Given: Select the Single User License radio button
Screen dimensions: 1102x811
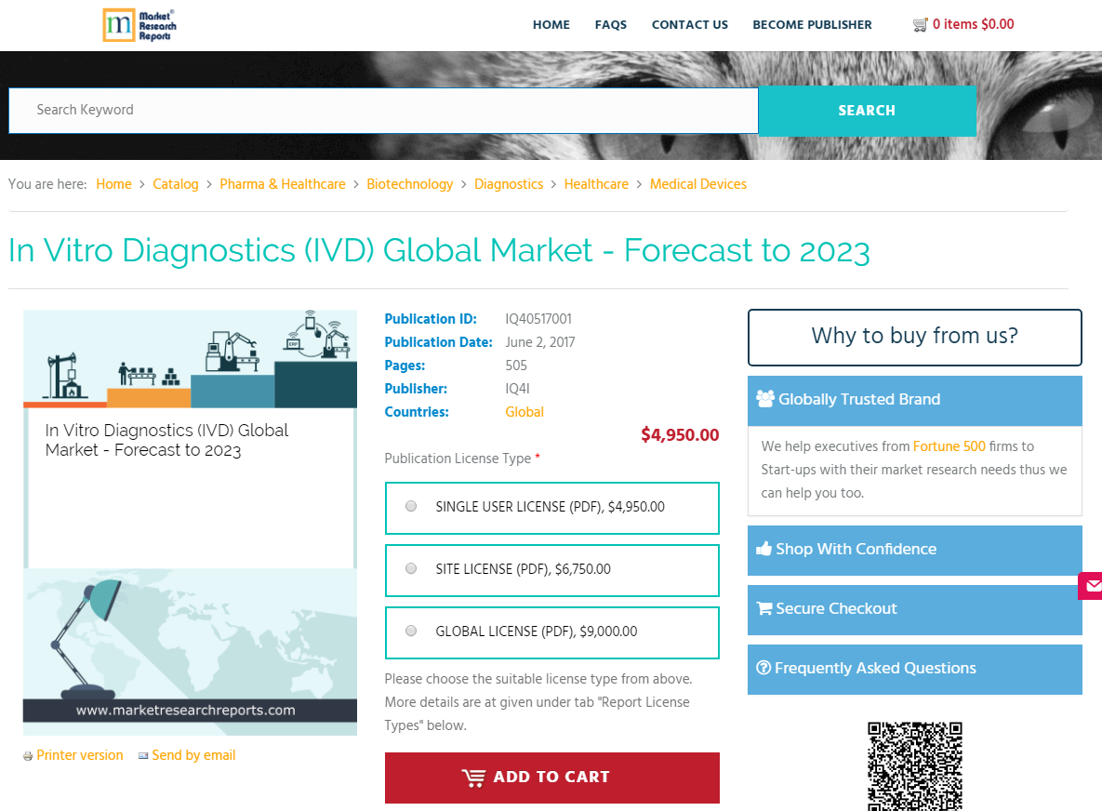Looking at the screenshot, I should click(410, 505).
